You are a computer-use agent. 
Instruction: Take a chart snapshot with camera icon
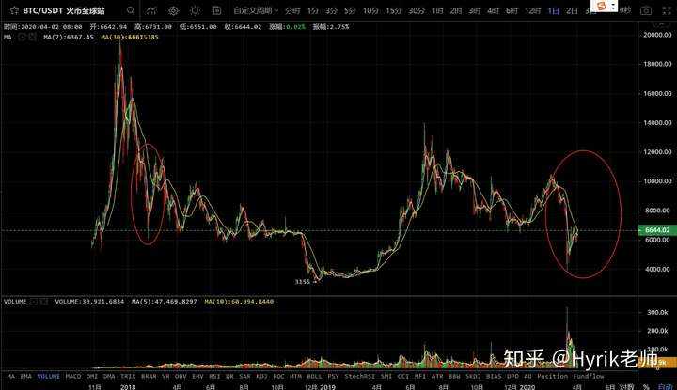[646, 10]
